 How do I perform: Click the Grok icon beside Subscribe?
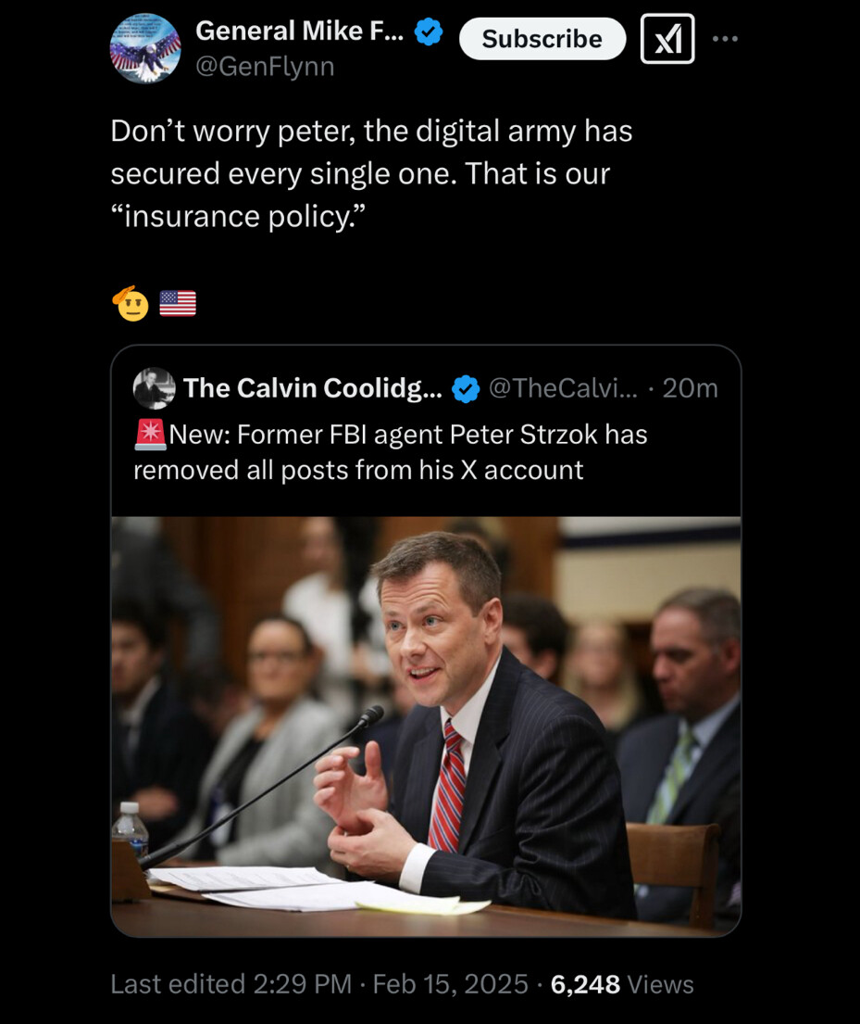667,39
